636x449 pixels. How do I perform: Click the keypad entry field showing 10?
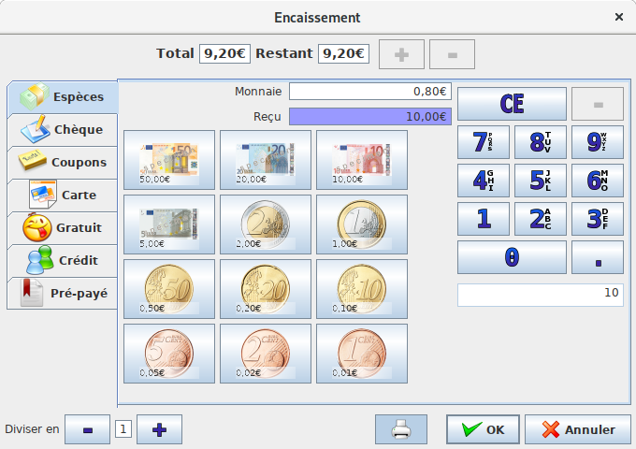(x=541, y=295)
